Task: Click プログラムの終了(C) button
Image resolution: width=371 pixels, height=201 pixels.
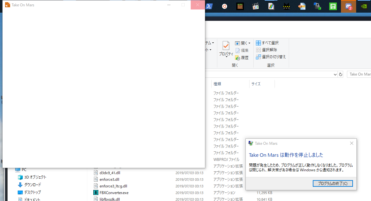Action: [333, 184]
